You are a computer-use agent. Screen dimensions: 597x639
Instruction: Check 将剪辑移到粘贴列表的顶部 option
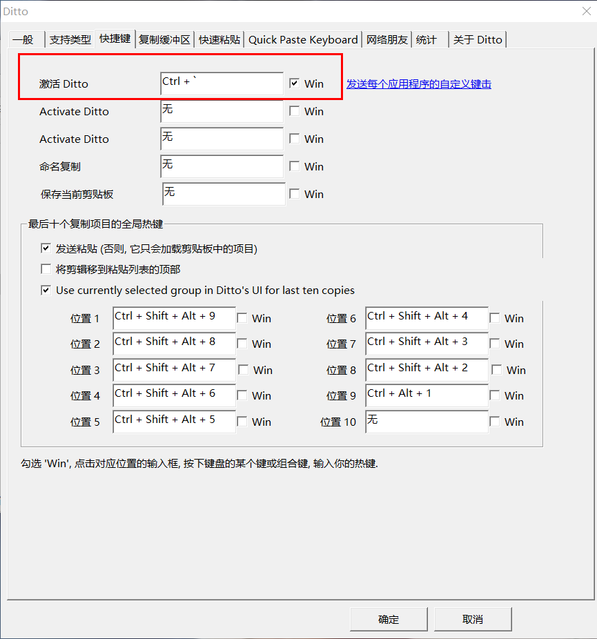pyautogui.click(x=46, y=269)
